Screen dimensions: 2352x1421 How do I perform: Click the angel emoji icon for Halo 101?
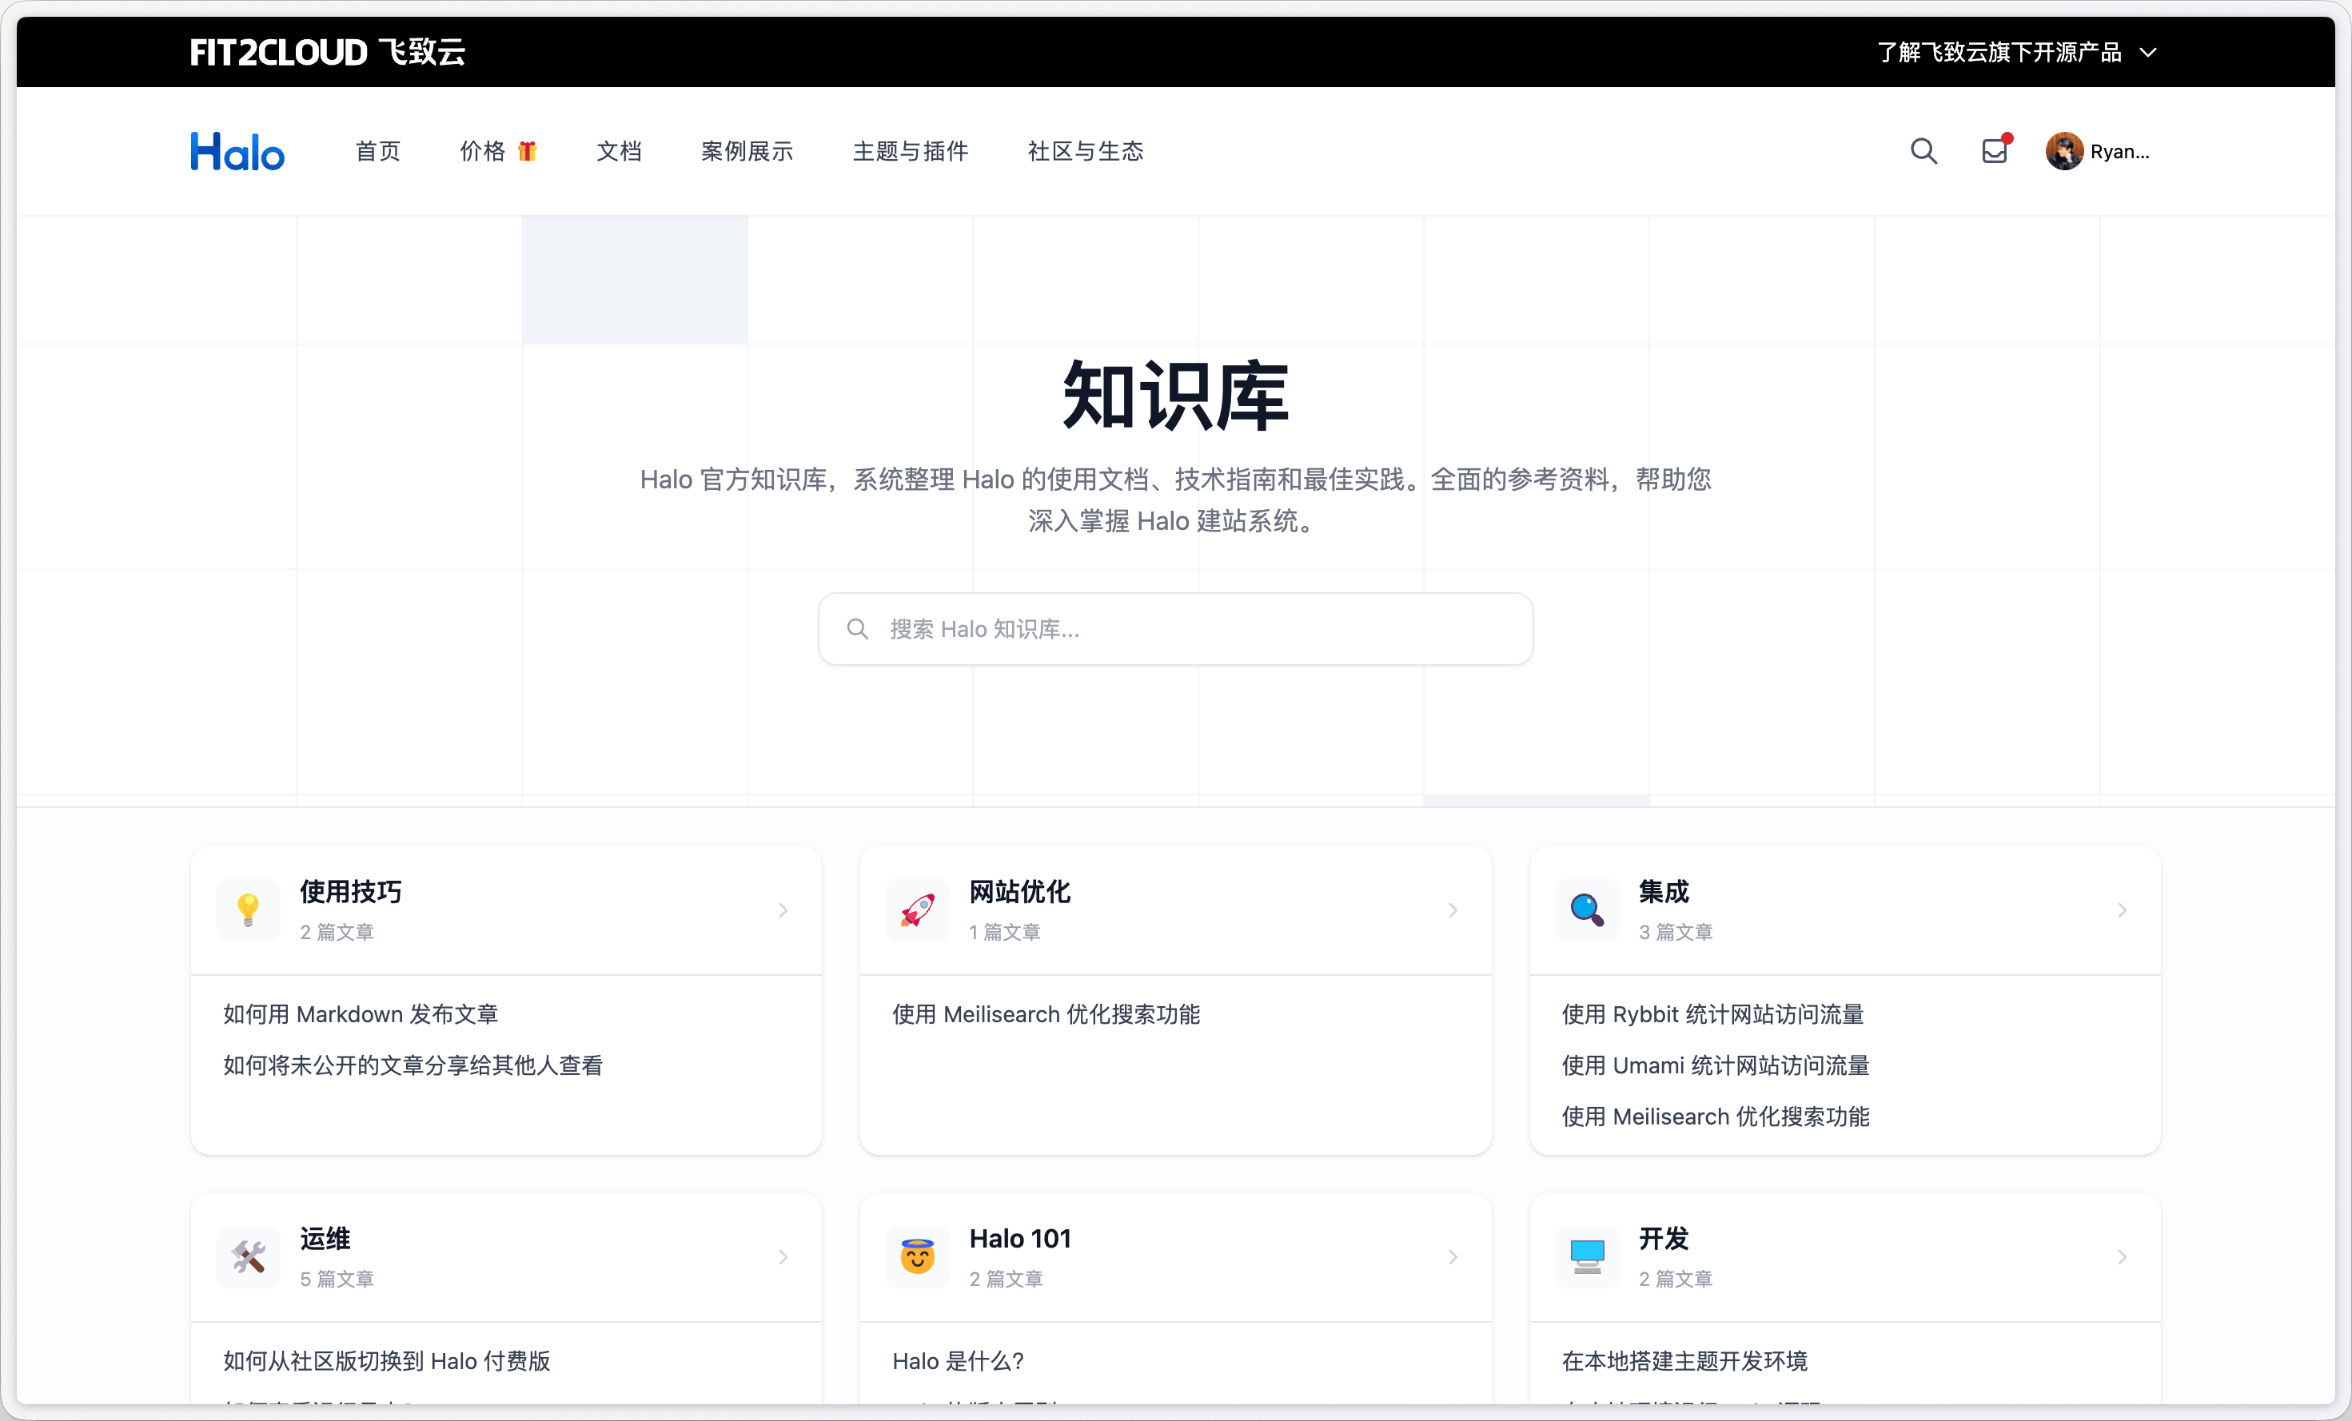tap(917, 1256)
